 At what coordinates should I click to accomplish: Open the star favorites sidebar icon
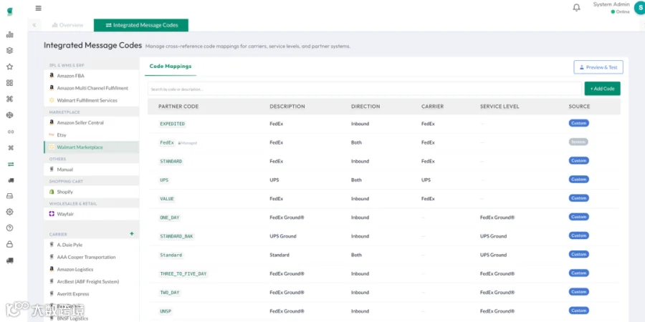(10, 67)
